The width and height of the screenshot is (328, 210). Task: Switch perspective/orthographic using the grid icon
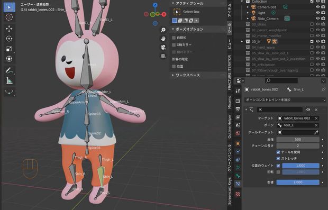tap(163, 56)
